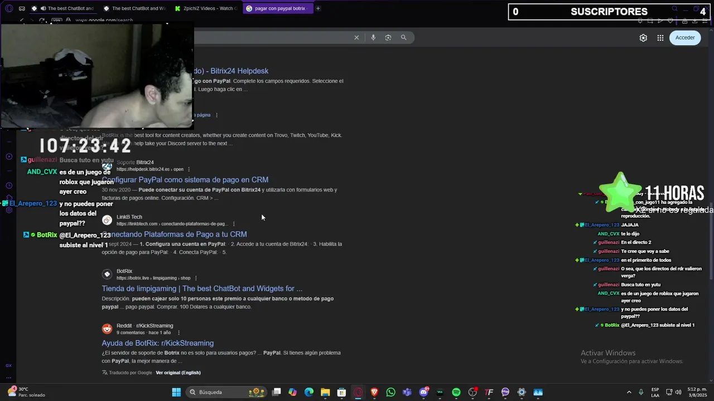Launch Copilot from the taskbar
The image size is (714, 401).
293,392
